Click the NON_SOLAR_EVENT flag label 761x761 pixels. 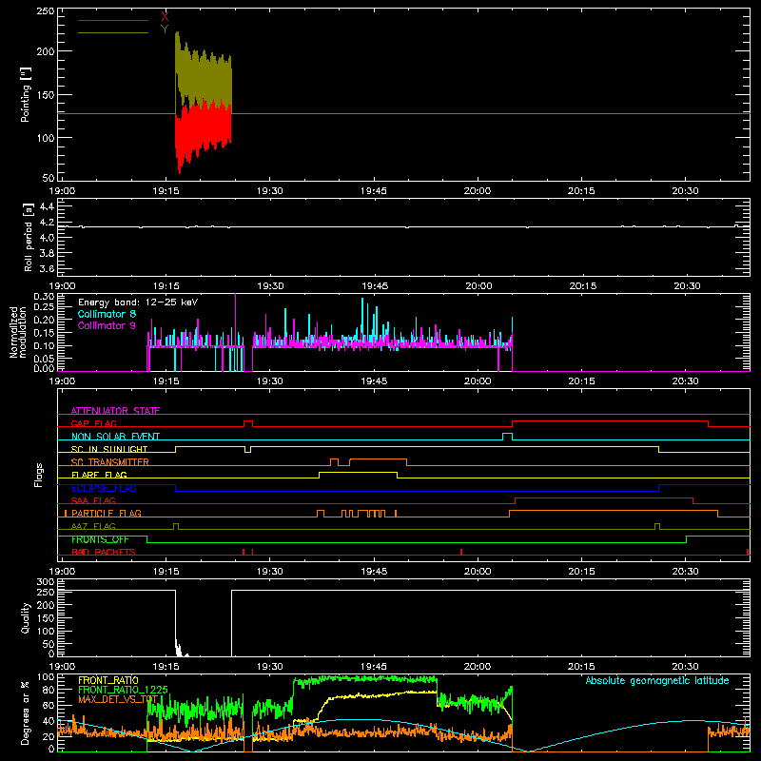pos(115,437)
